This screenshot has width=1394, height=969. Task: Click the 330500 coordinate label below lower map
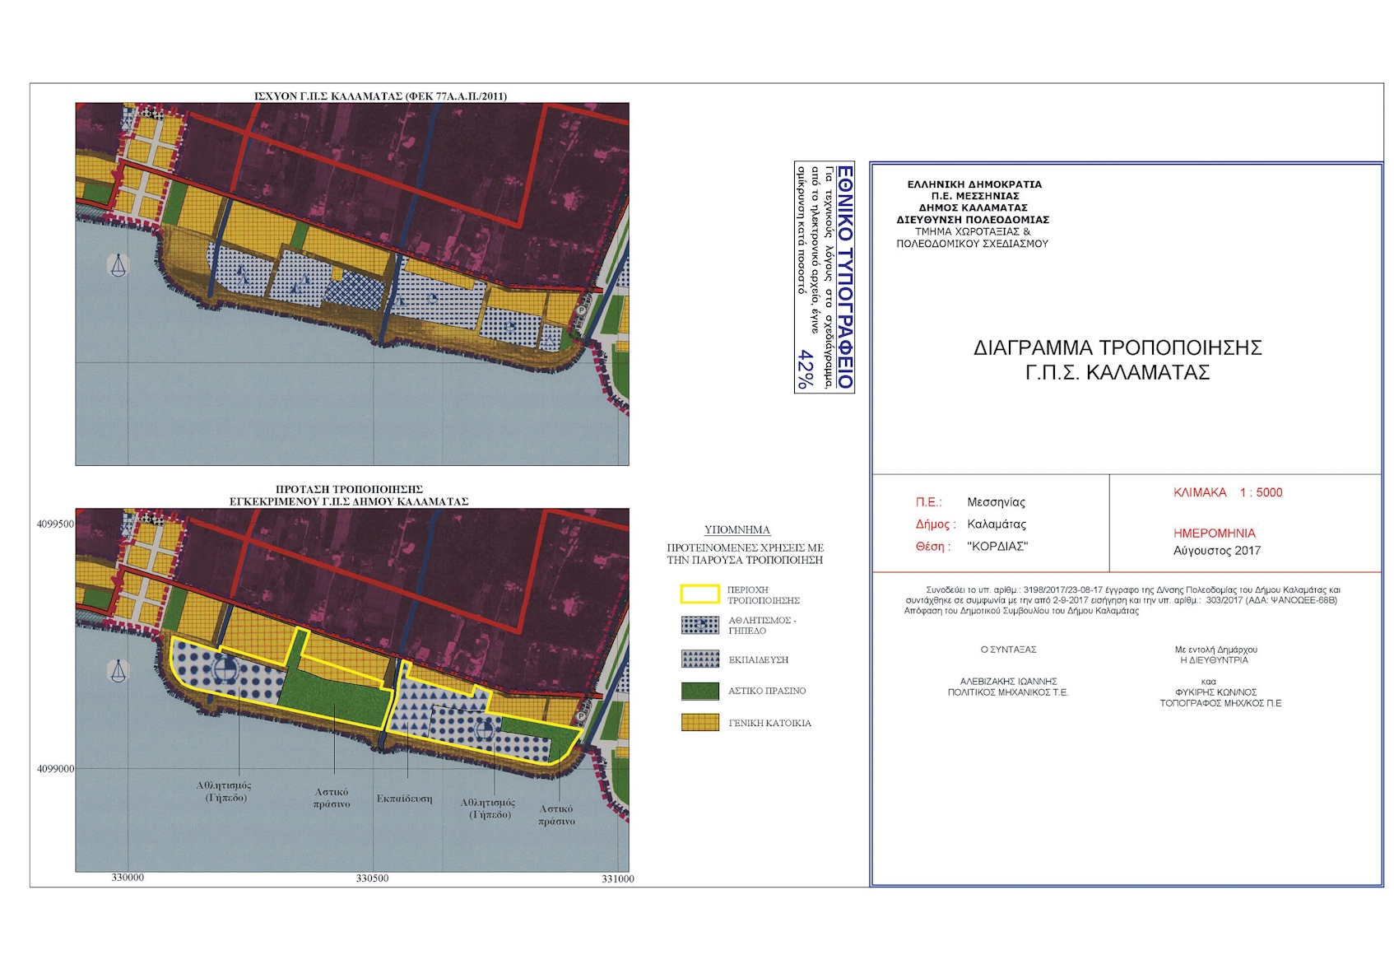(372, 878)
